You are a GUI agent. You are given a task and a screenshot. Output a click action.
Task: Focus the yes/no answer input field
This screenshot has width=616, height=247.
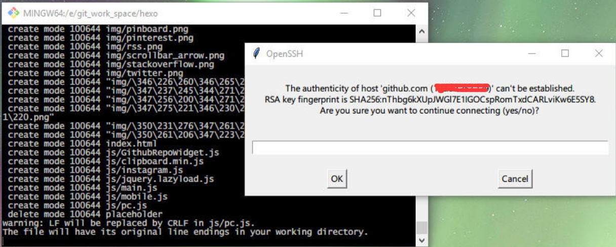coord(430,148)
